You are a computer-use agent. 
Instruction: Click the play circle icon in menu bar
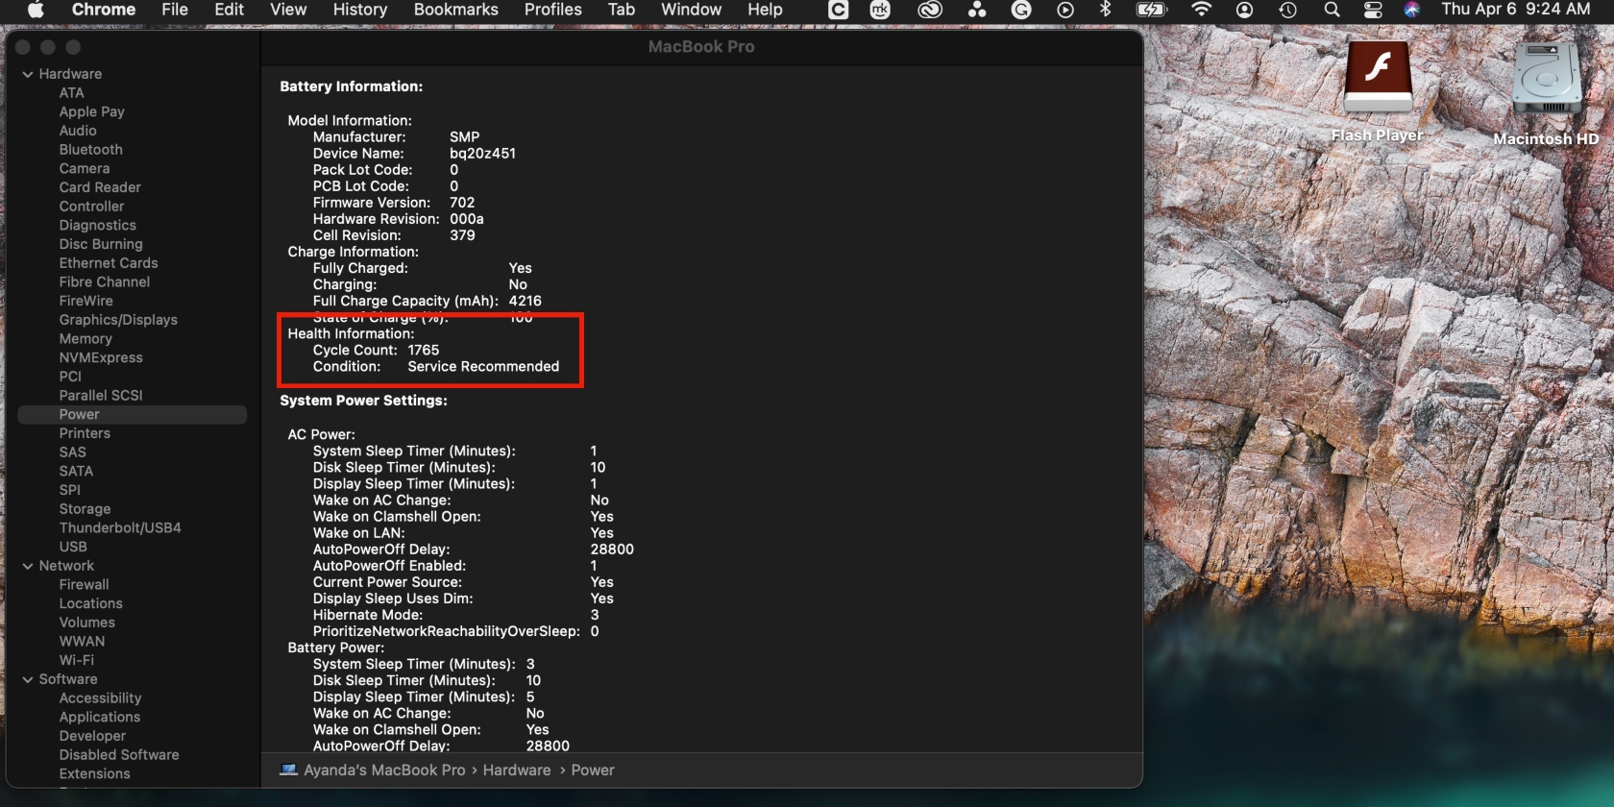(1064, 10)
